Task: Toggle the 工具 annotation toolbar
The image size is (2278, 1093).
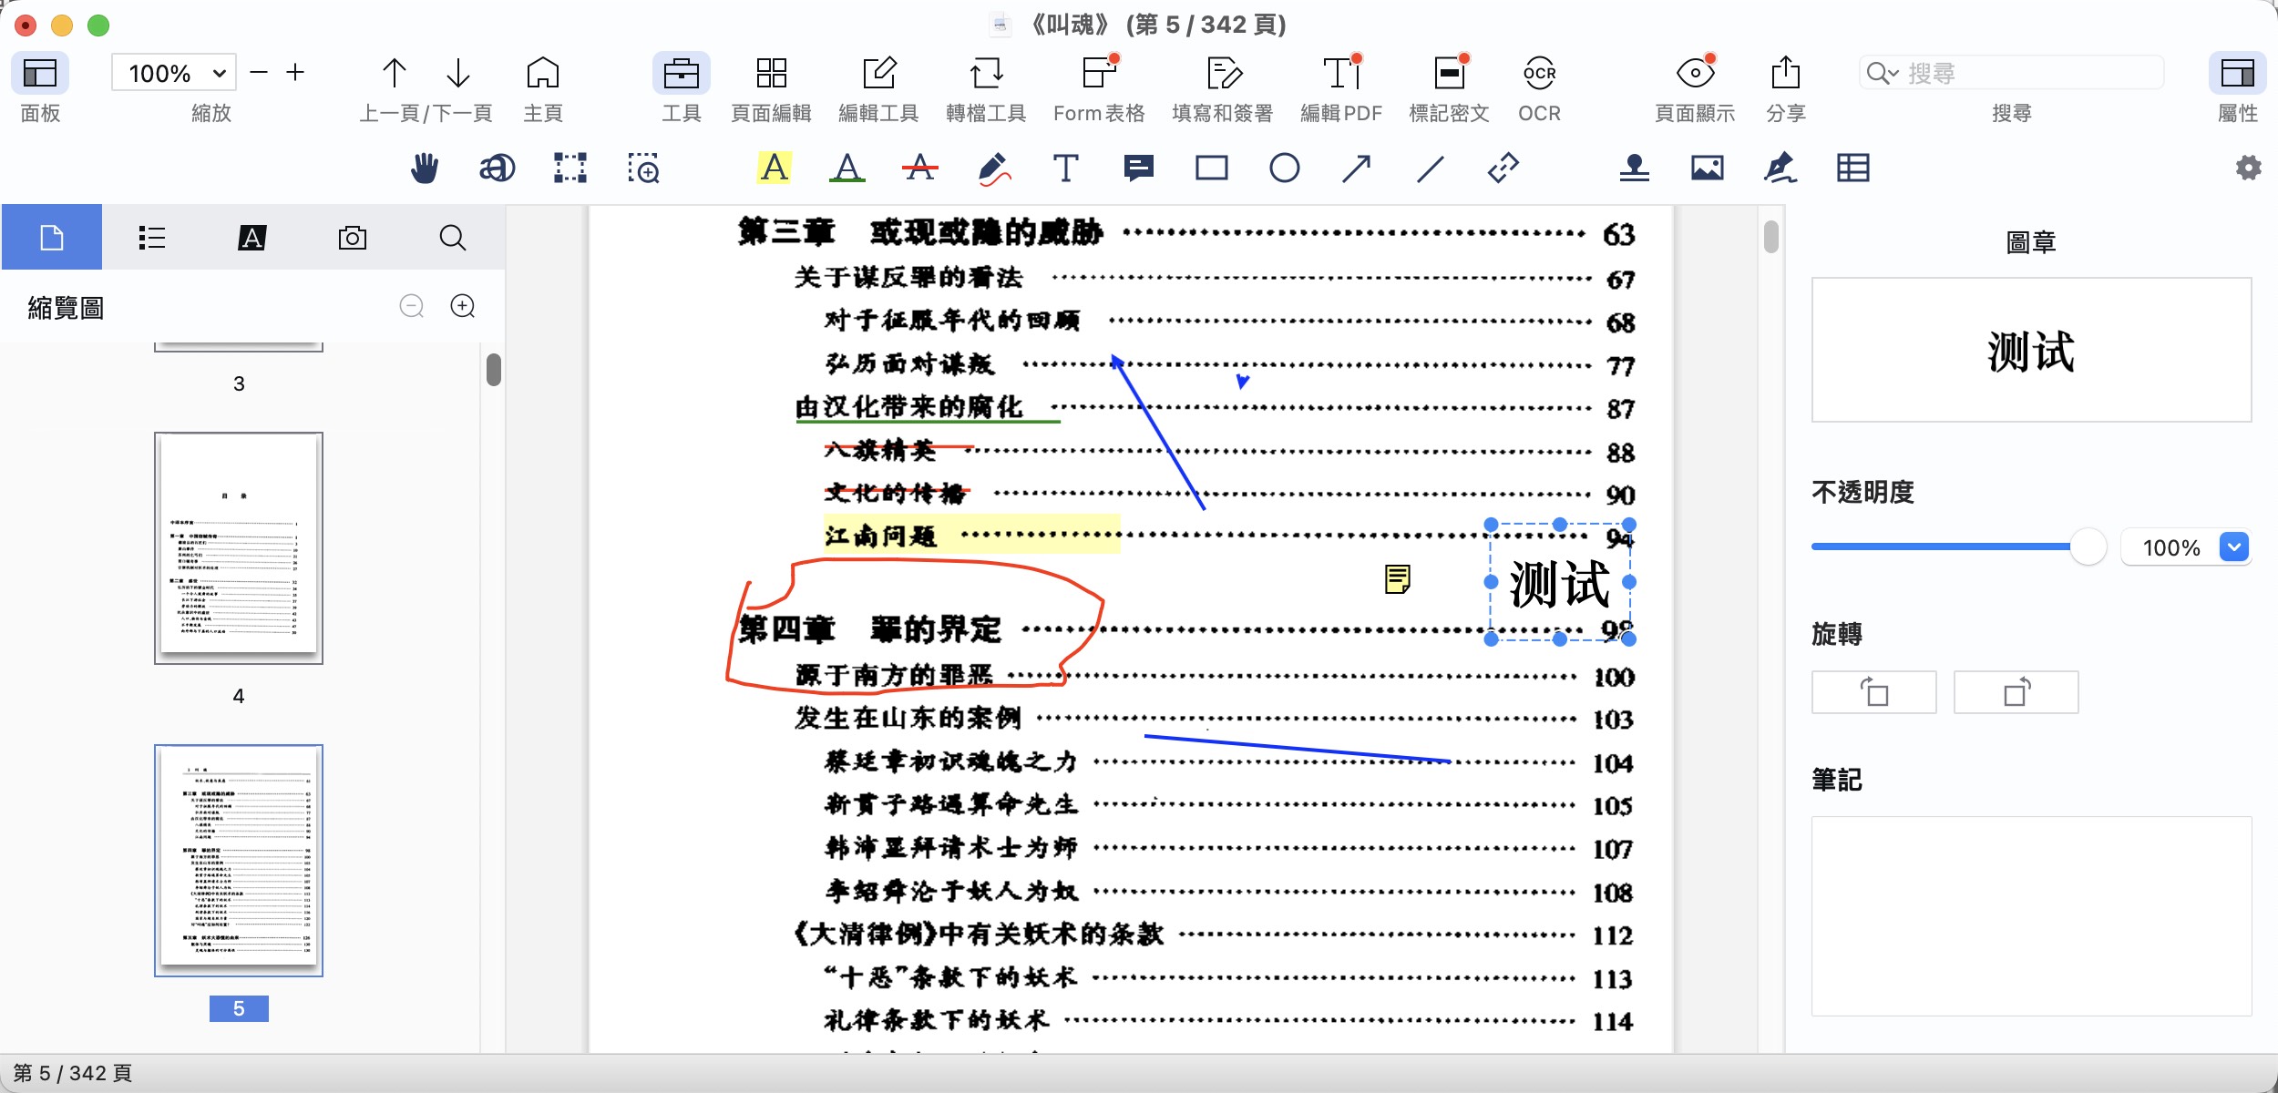Action: click(x=681, y=75)
